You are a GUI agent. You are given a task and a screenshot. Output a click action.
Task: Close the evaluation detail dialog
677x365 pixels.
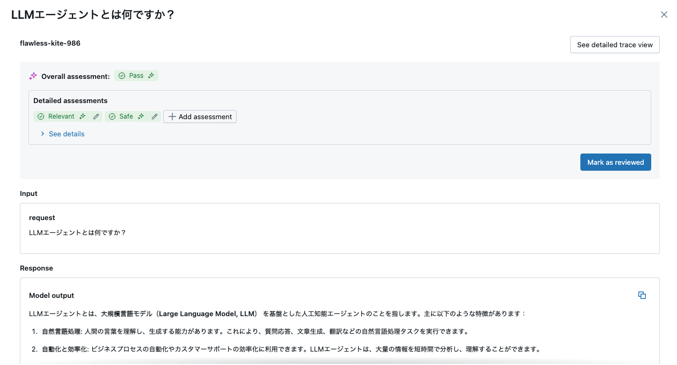pos(664,14)
